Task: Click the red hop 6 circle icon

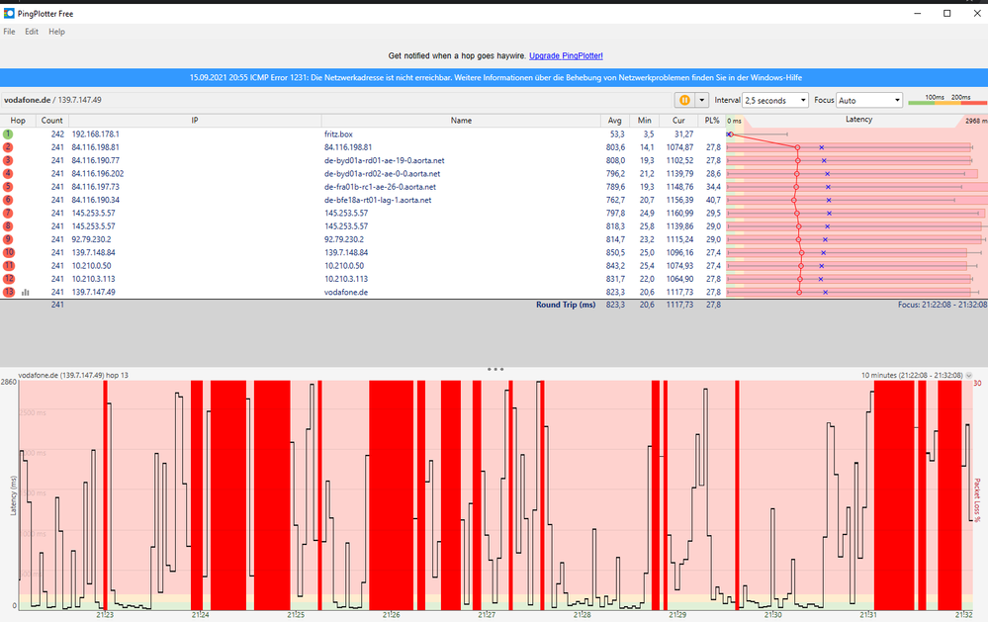Action: click(x=8, y=200)
